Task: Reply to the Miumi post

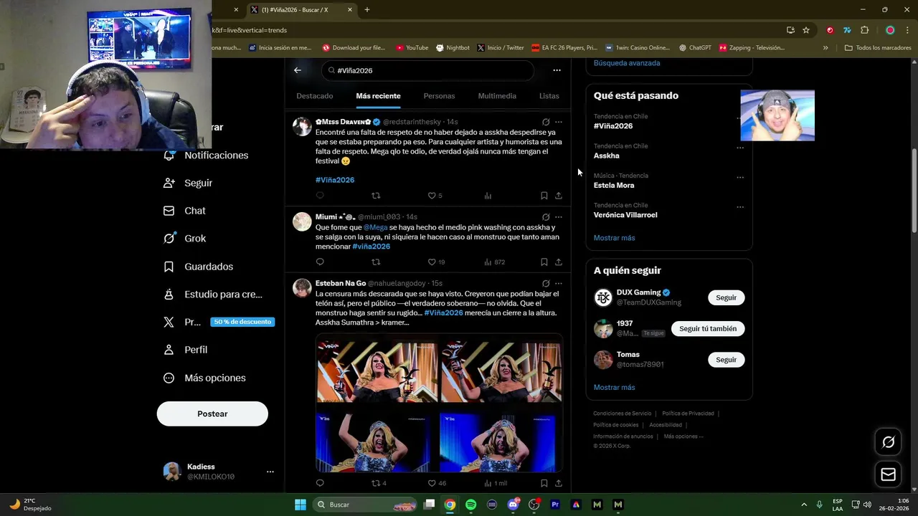Action: click(320, 262)
